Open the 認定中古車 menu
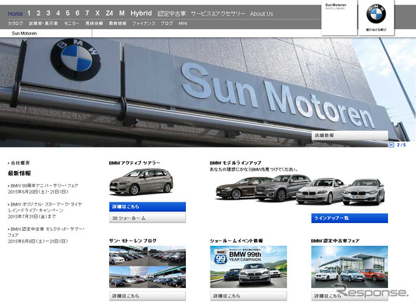 (172, 14)
